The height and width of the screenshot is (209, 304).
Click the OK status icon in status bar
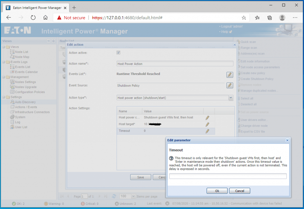(14, 204)
